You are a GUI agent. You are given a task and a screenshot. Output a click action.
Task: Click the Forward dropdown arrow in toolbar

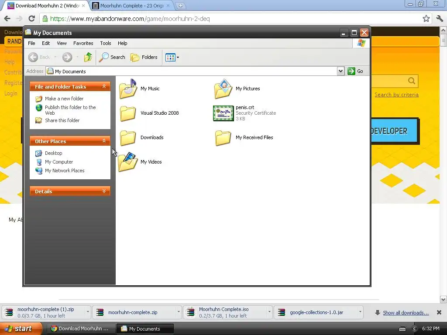[77, 57]
